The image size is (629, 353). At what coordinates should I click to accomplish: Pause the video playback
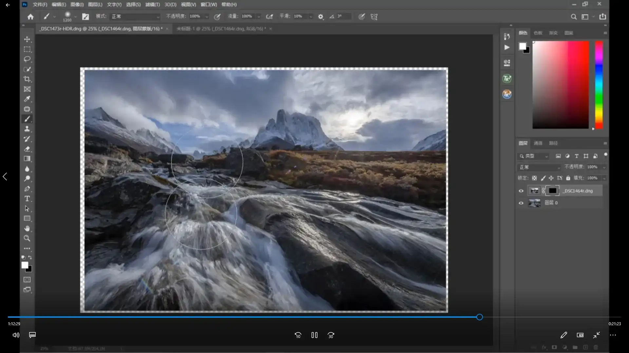(314, 335)
